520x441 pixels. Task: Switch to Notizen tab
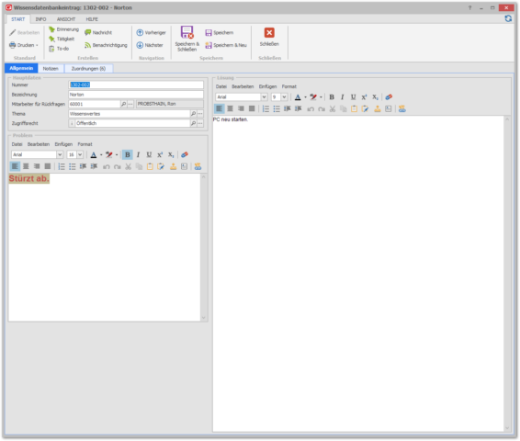click(51, 69)
